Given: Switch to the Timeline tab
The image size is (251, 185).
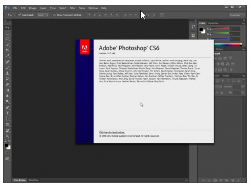Looking at the screenshot, I should click(x=34, y=180).
